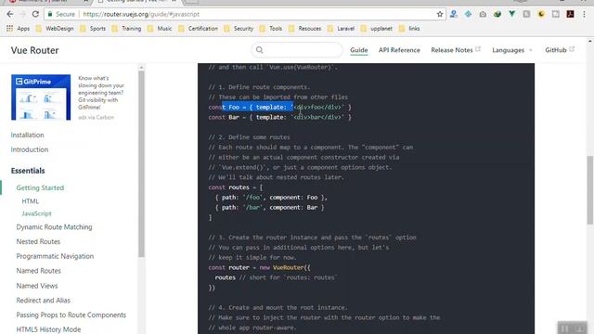Click the blue diamond extension icon

pyautogui.click(x=468, y=14)
